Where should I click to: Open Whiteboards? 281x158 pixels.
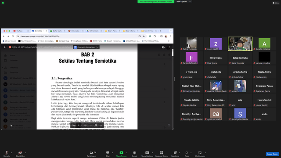pos(200,154)
